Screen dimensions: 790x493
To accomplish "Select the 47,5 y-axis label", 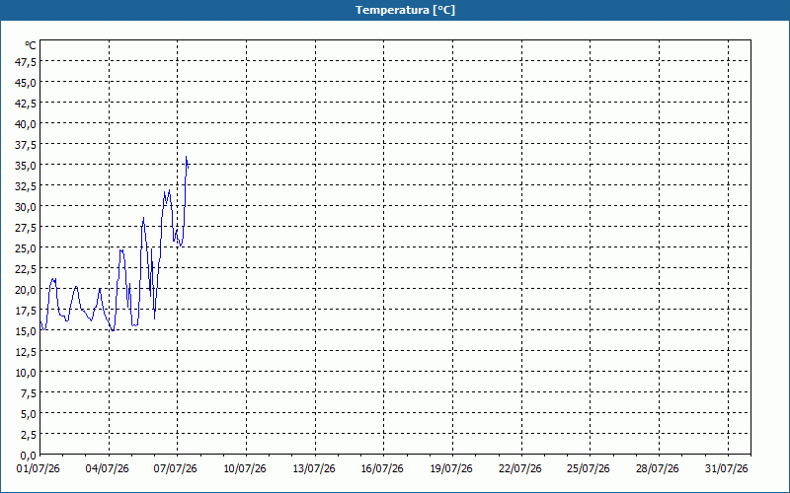I will [x=27, y=62].
